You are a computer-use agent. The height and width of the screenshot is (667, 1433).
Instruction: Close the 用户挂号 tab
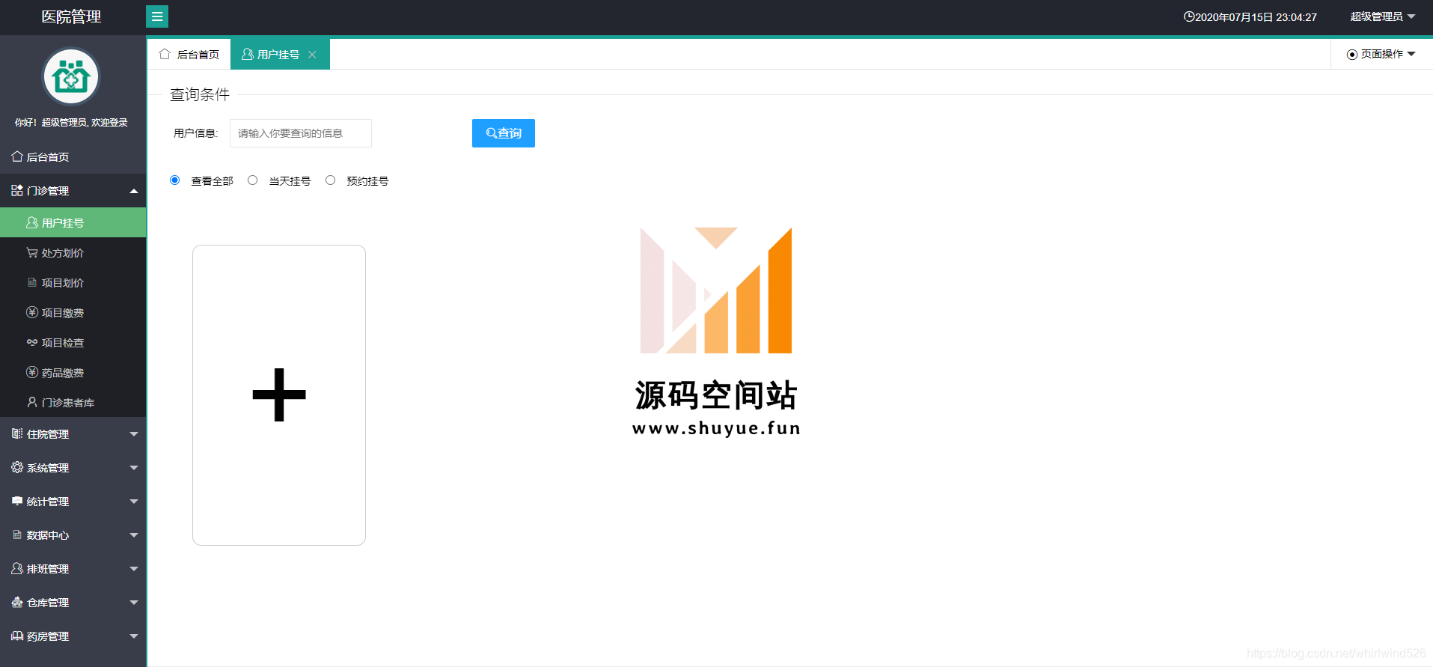313,55
